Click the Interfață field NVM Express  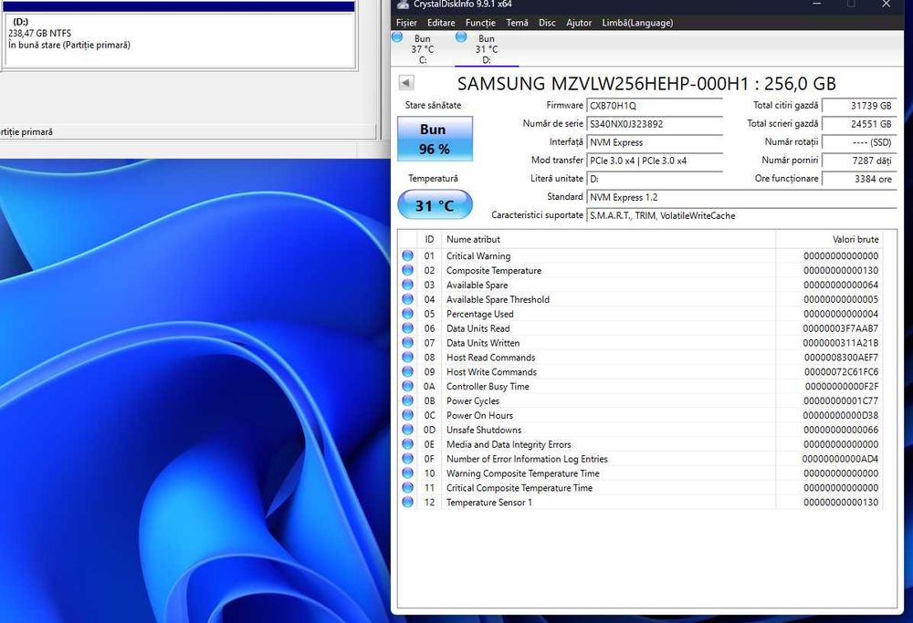pos(655,142)
